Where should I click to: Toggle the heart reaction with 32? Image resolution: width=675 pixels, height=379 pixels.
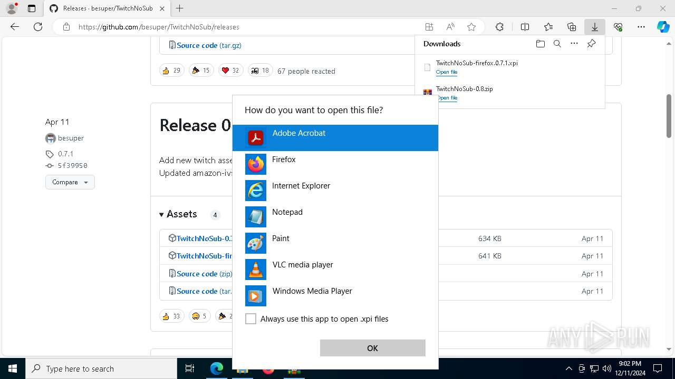coord(230,71)
